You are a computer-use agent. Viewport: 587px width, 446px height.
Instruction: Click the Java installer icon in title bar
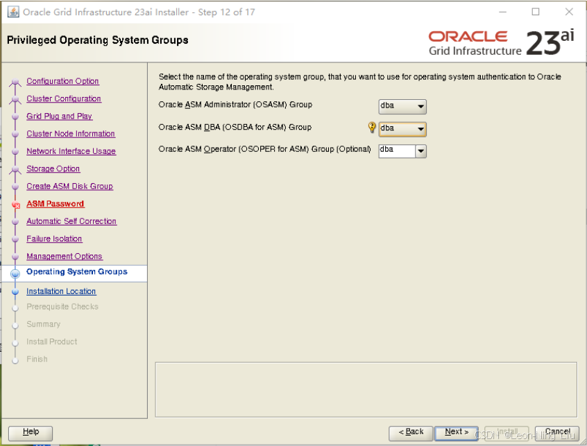coord(13,12)
